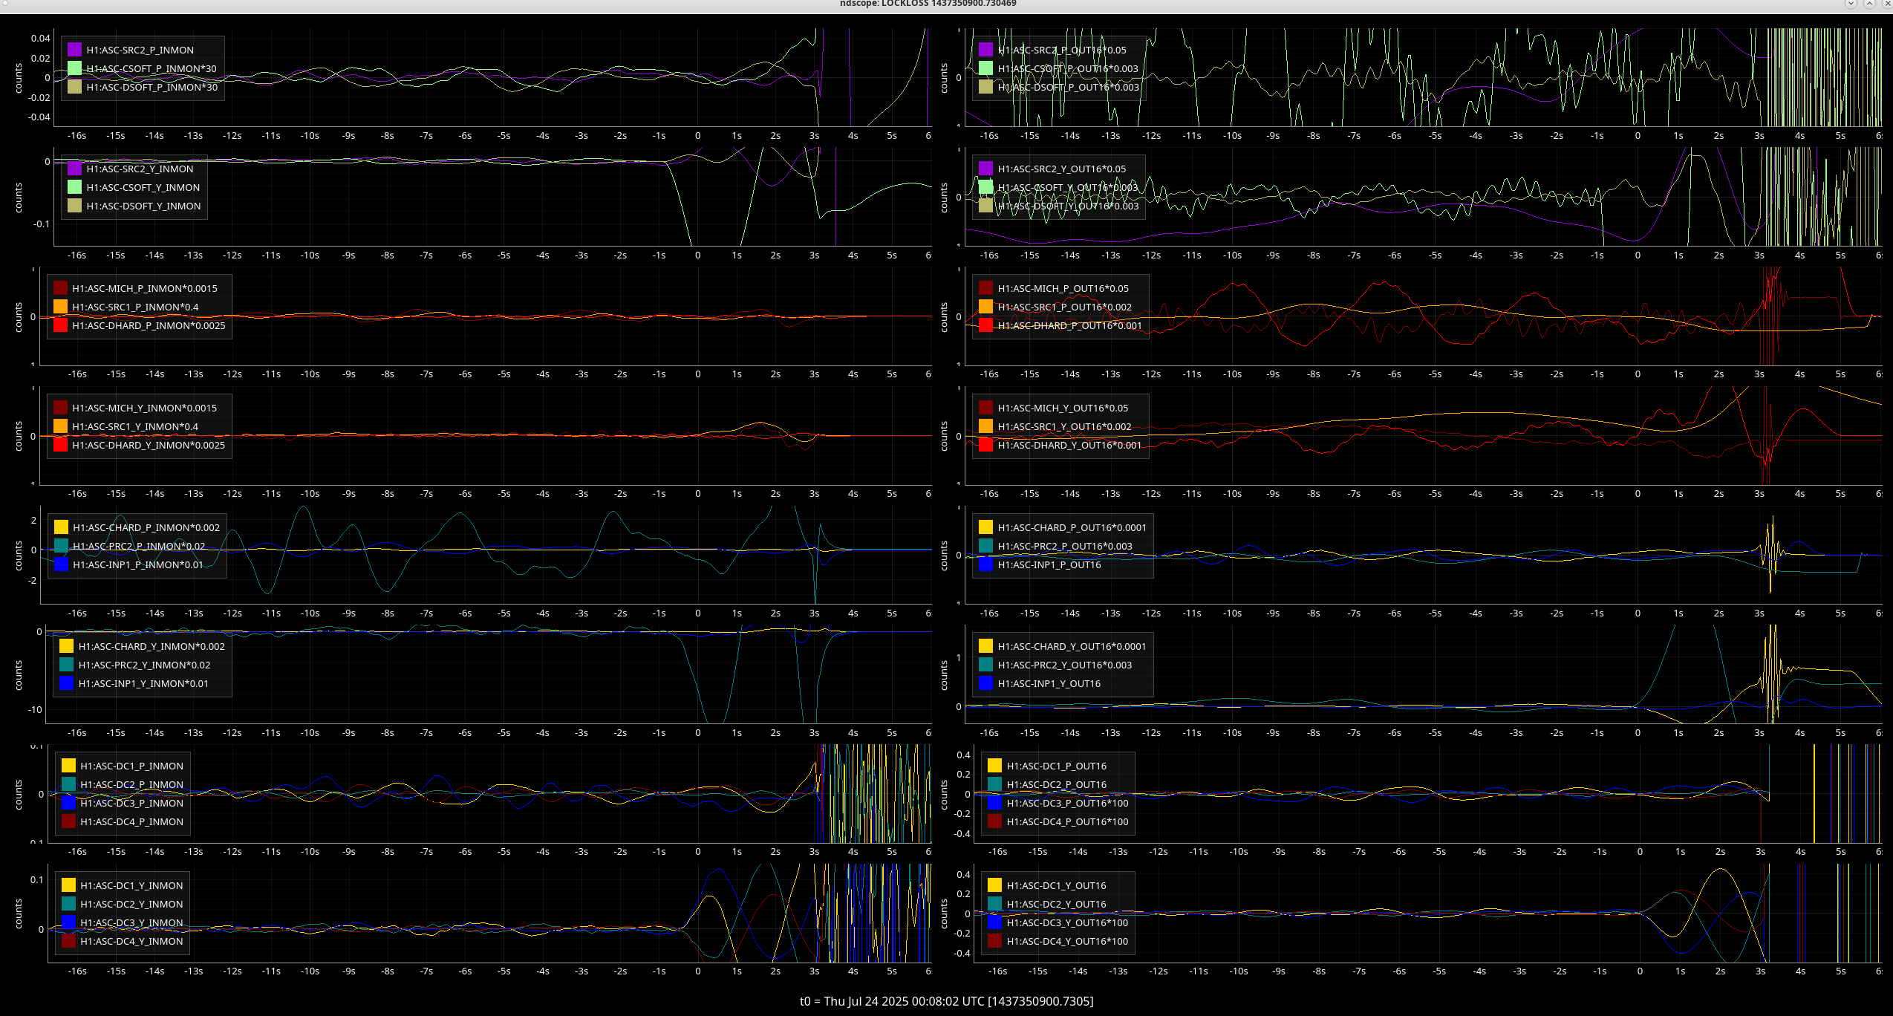The height and width of the screenshot is (1016, 1893).
Task: Toggle the yellow H1:ASC-DC1_P_INMON swatch
Action: (68, 766)
